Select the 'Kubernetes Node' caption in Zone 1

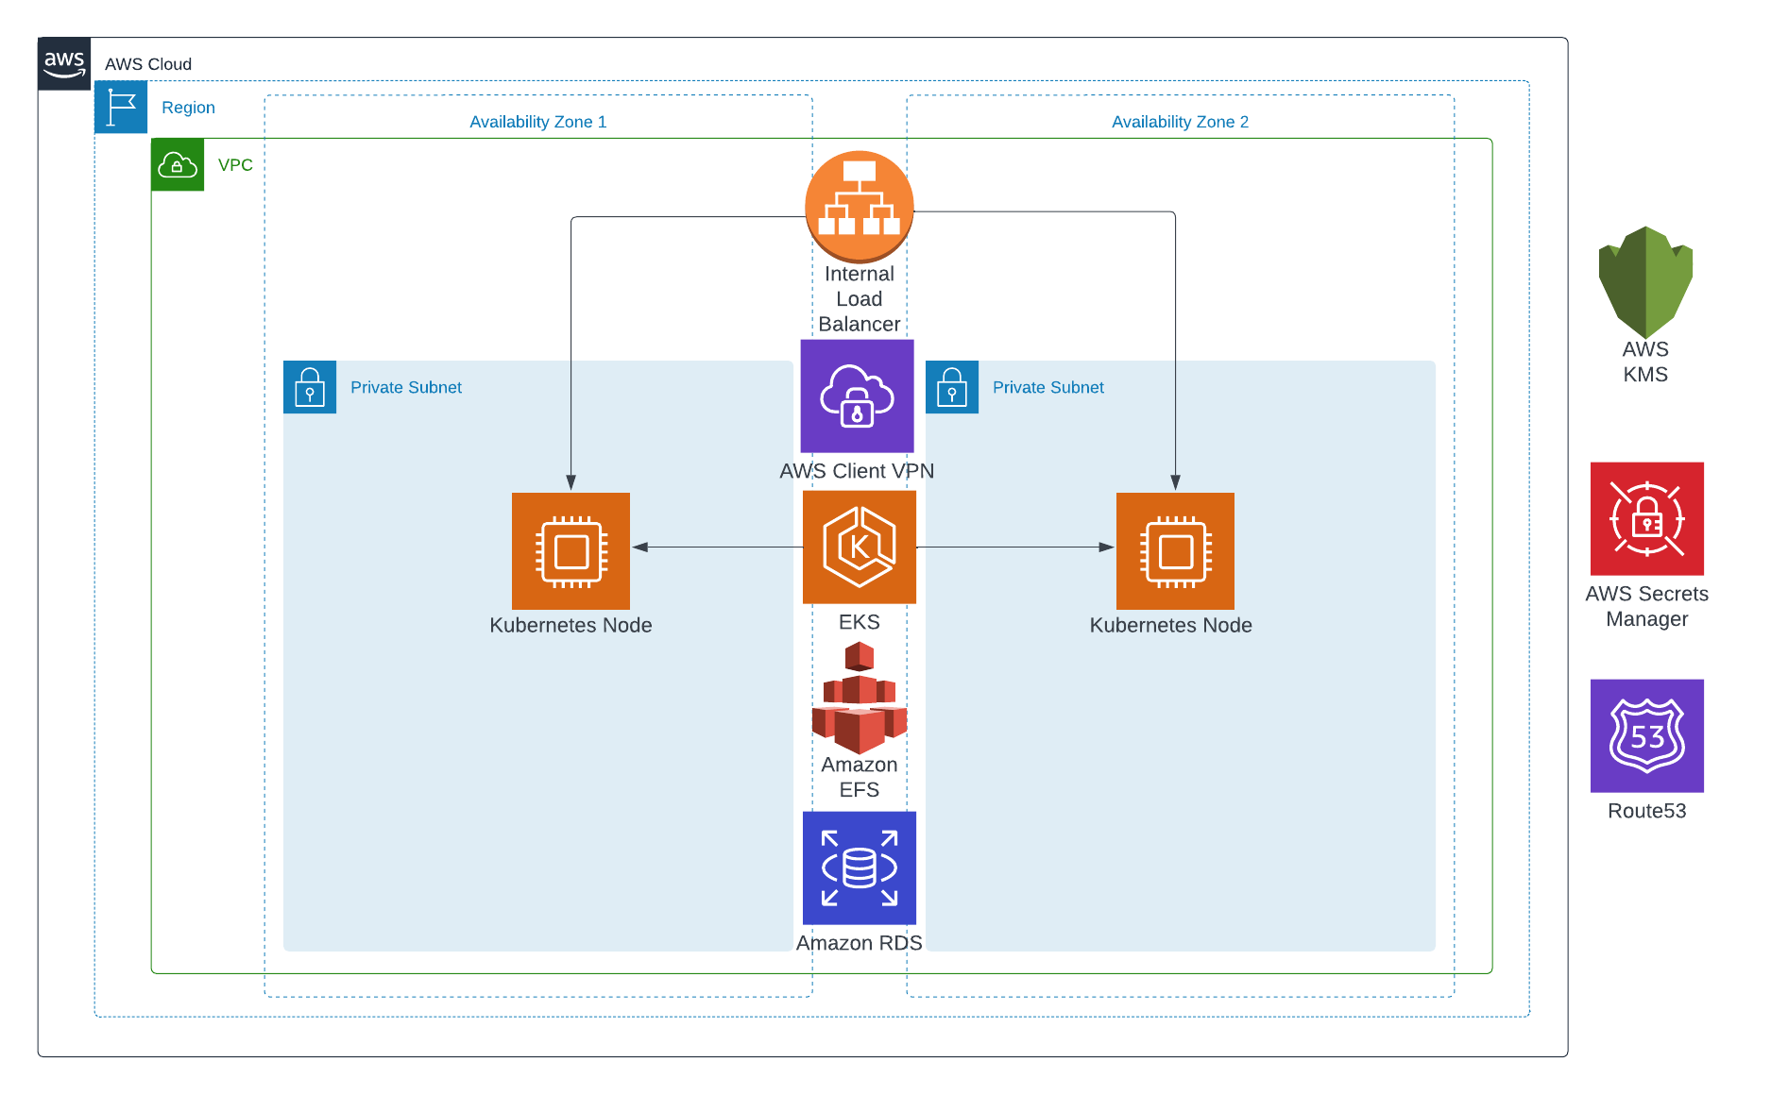[571, 625]
